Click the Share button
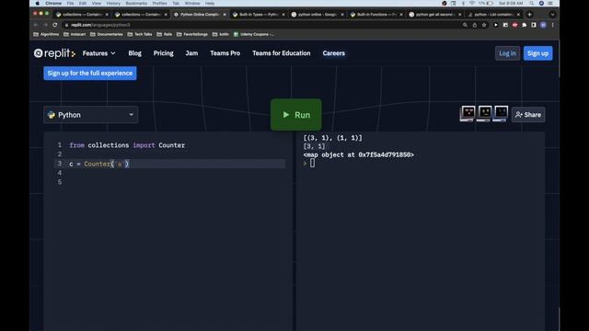589x331 pixels. click(x=528, y=115)
